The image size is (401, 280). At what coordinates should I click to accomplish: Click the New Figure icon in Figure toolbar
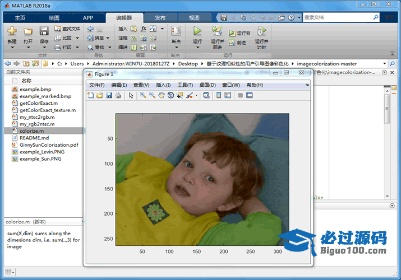click(91, 95)
